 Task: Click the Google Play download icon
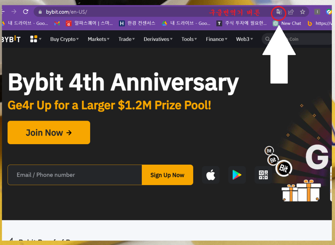point(237,175)
